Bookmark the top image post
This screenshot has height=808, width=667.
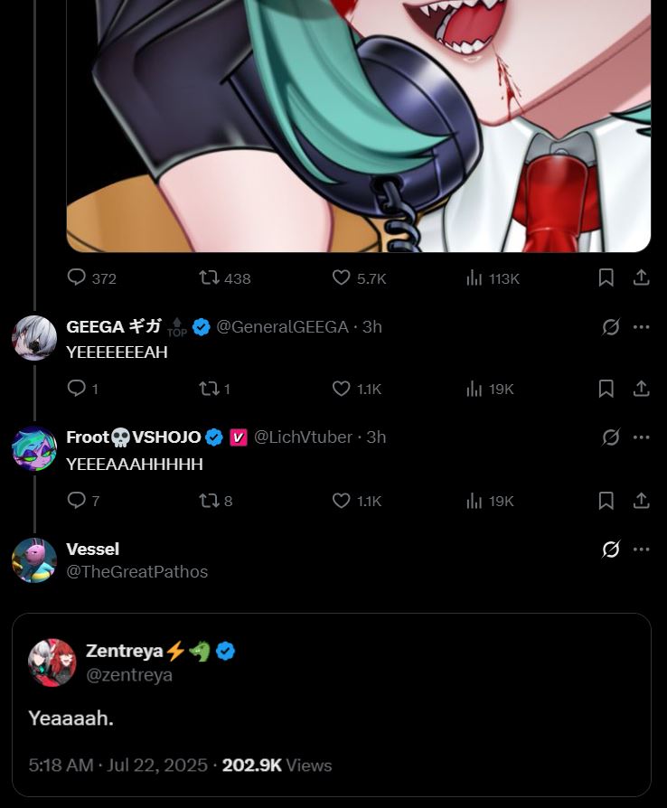pyautogui.click(x=606, y=277)
